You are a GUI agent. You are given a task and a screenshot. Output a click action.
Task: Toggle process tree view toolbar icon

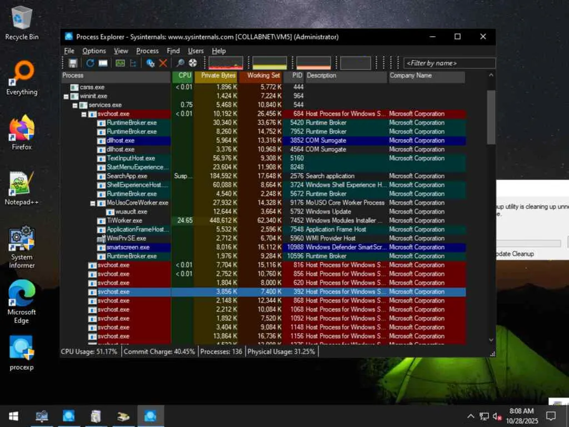[x=133, y=63]
